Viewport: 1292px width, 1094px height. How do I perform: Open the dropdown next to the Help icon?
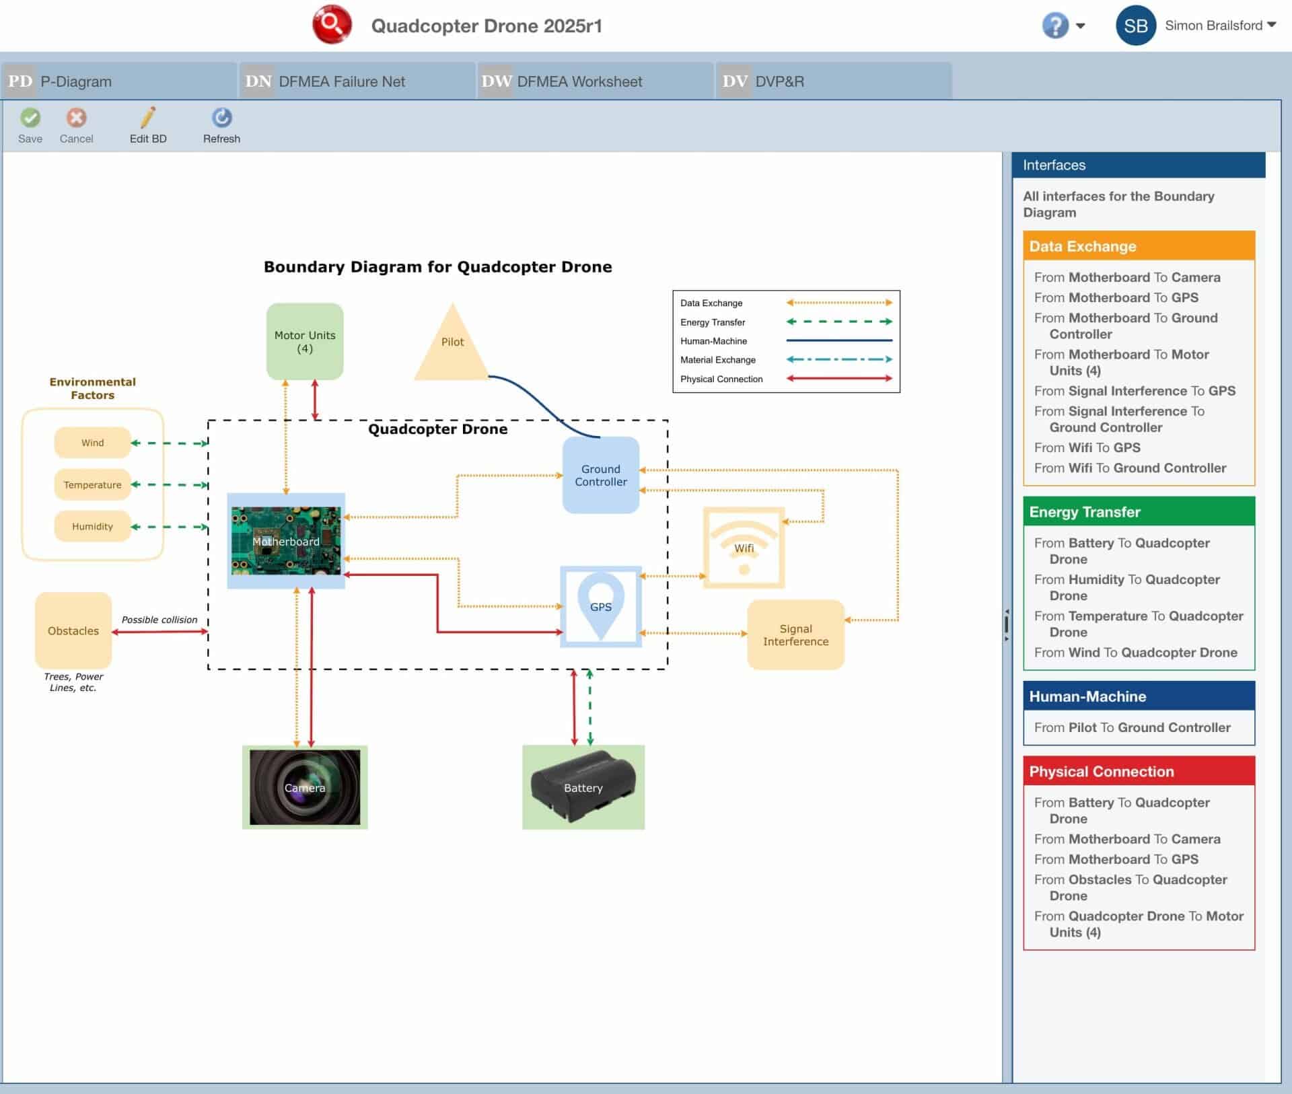pos(1081,26)
